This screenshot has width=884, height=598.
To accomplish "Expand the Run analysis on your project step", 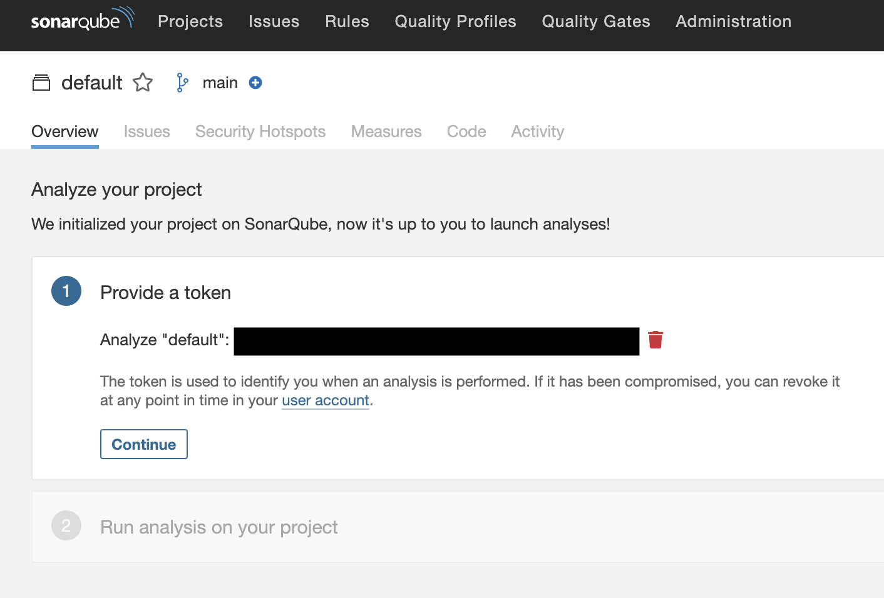I will click(219, 527).
